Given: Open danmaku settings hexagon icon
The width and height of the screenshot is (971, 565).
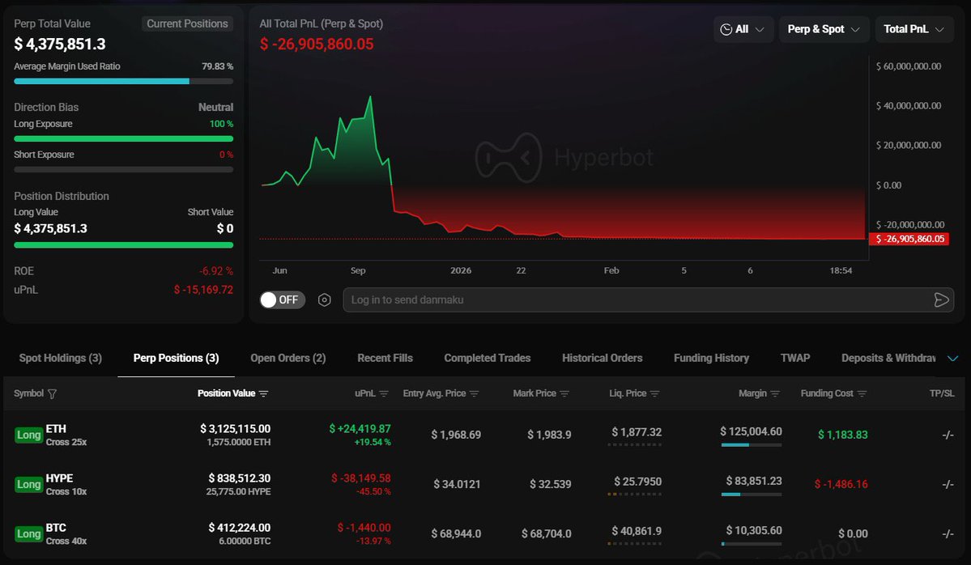Looking at the screenshot, I should (325, 300).
